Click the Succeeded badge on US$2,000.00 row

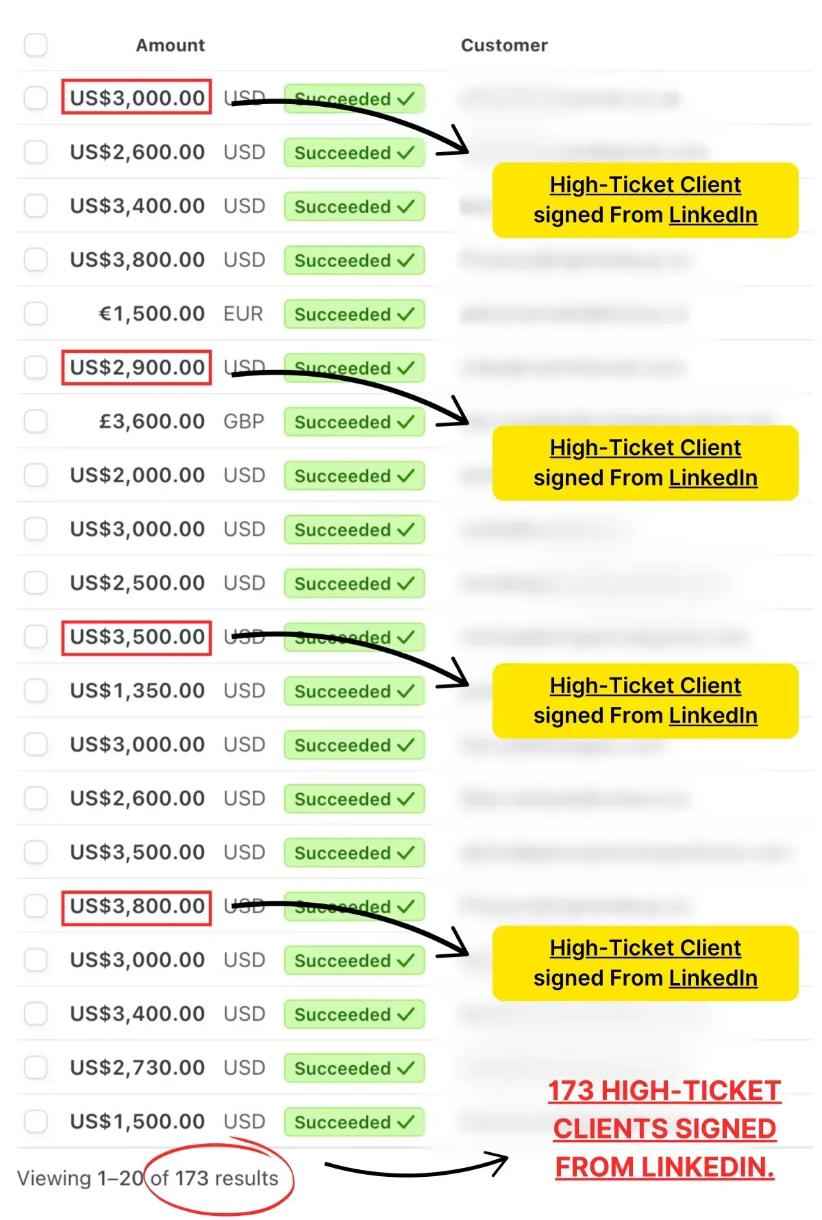click(355, 475)
